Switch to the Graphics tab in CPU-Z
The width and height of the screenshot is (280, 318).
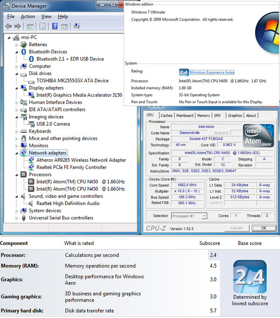235,115
